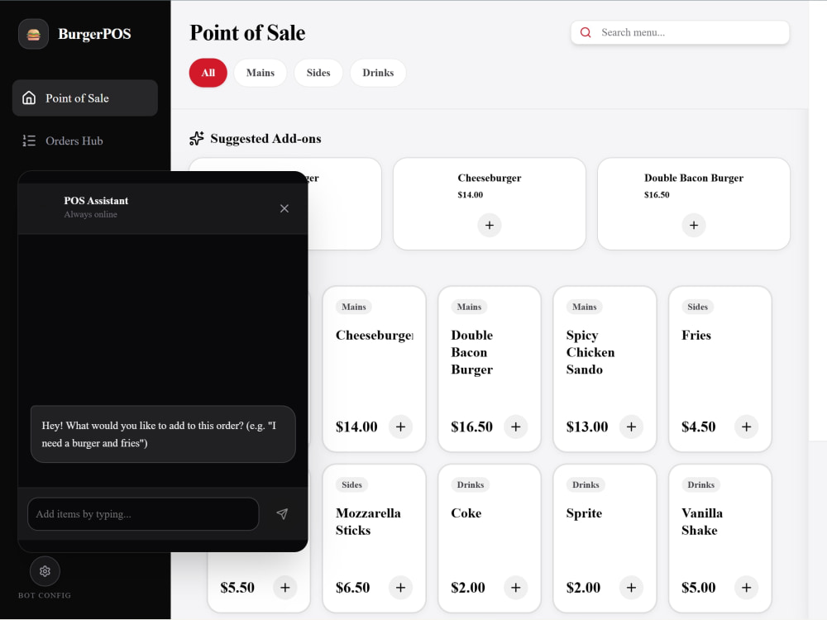Screen dimensions: 827x620
Task: Send the chat message with paper-plane icon
Action: pyautogui.click(x=282, y=514)
